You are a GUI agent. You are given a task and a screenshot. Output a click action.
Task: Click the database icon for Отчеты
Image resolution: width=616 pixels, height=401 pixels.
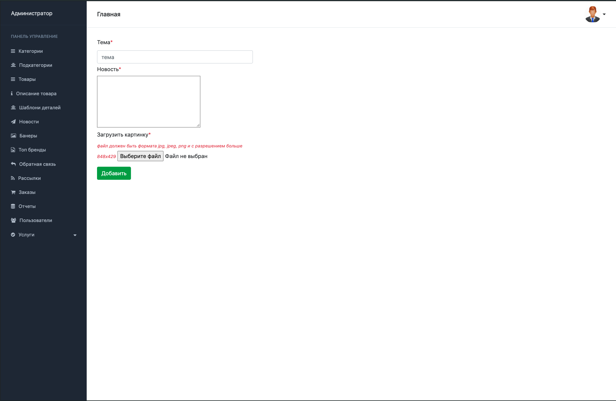[13, 206]
